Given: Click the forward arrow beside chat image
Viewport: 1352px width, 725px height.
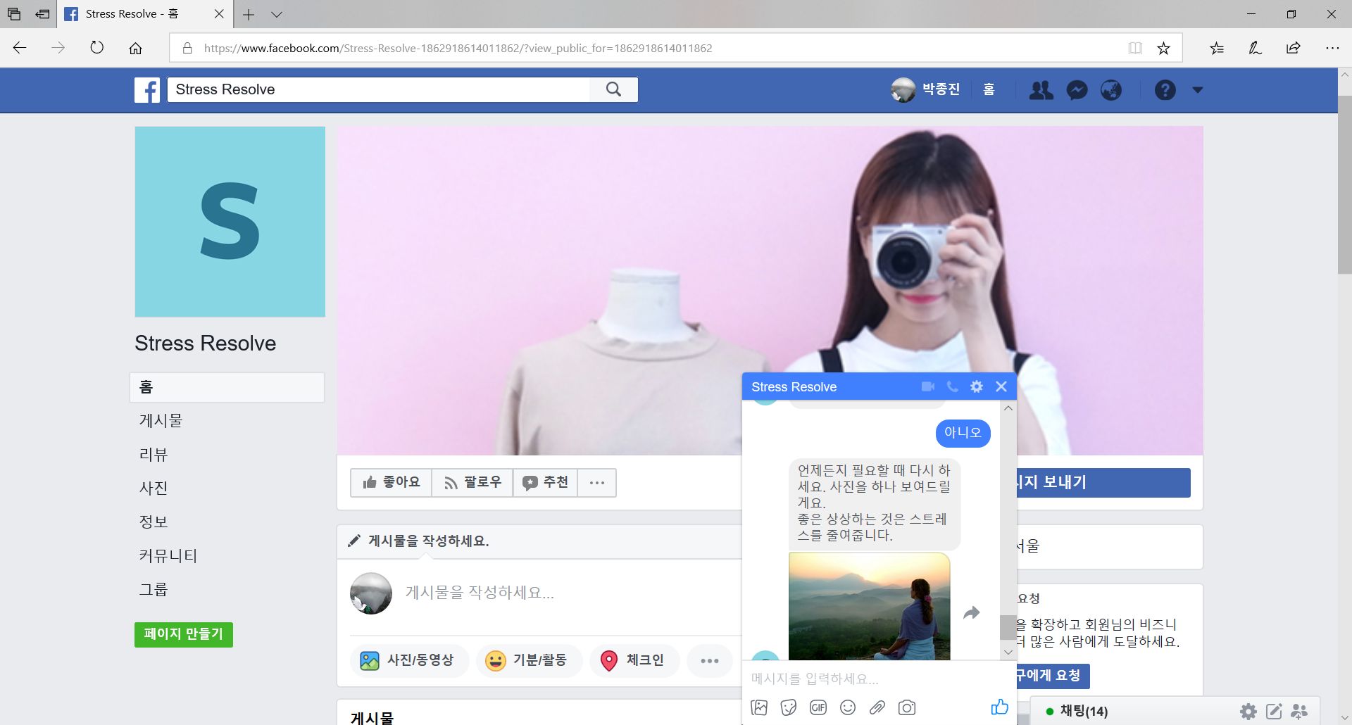Looking at the screenshot, I should coord(972,613).
